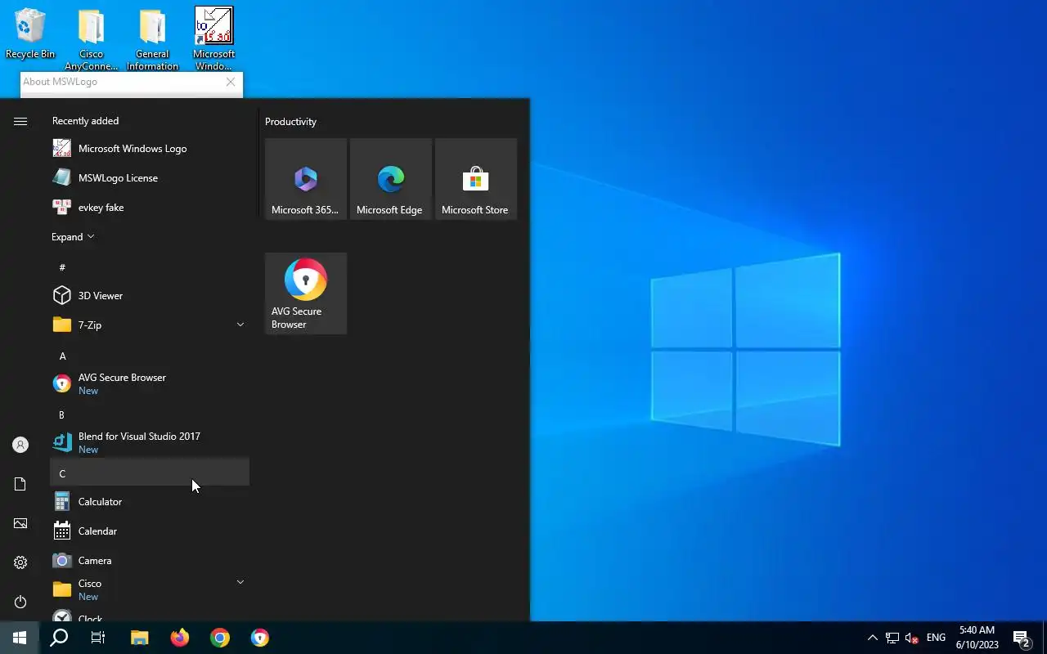Image resolution: width=1047 pixels, height=654 pixels.
Task: Open the Microsoft Store tile
Action: 476,179
